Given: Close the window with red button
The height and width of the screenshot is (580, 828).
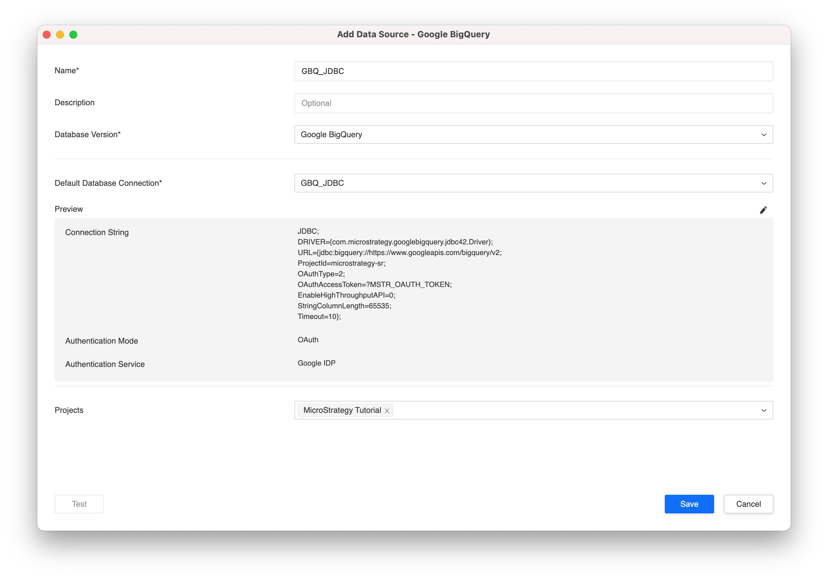Looking at the screenshot, I should (47, 35).
